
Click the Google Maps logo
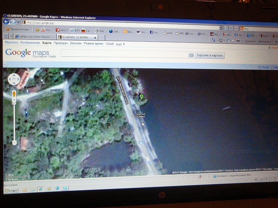(30, 53)
